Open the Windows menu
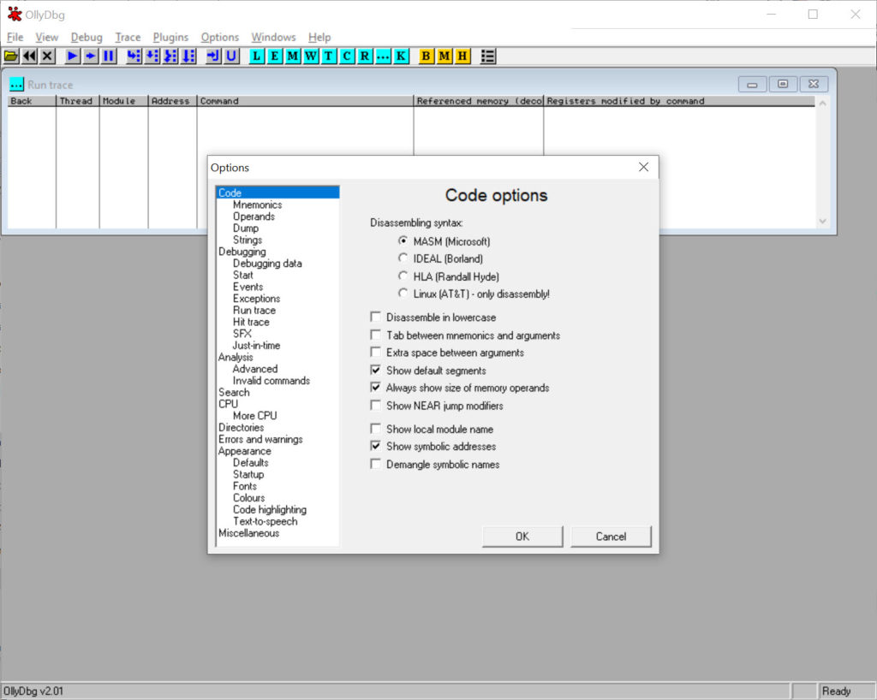The image size is (877, 700). point(273,37)
